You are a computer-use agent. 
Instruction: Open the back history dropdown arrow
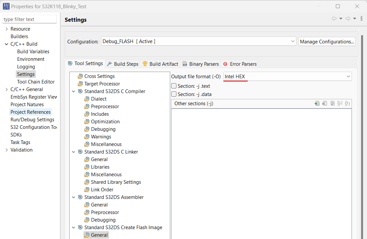click(x=341, y=18)
